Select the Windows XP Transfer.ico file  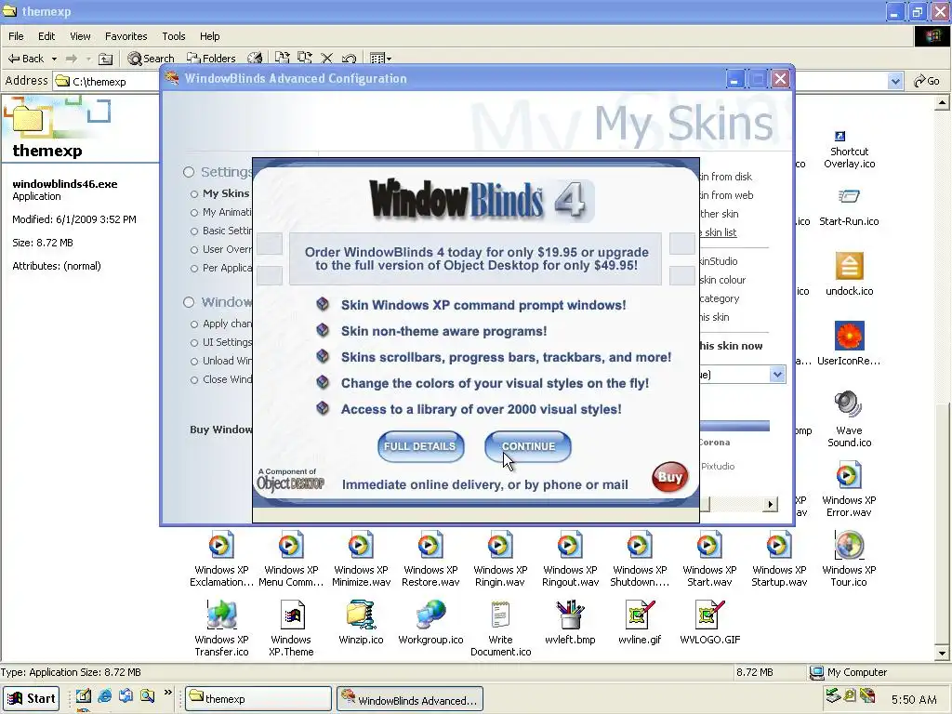tap(221, 628)
